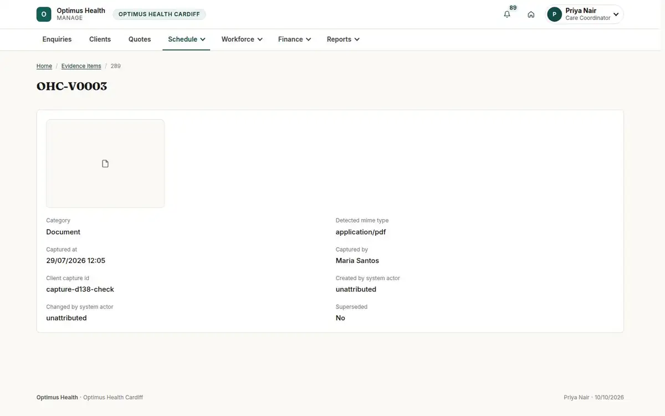This screenshot has width=665, height=416.
Task: Click the breadcrumb number 289
Action: [x=116, y=66]
